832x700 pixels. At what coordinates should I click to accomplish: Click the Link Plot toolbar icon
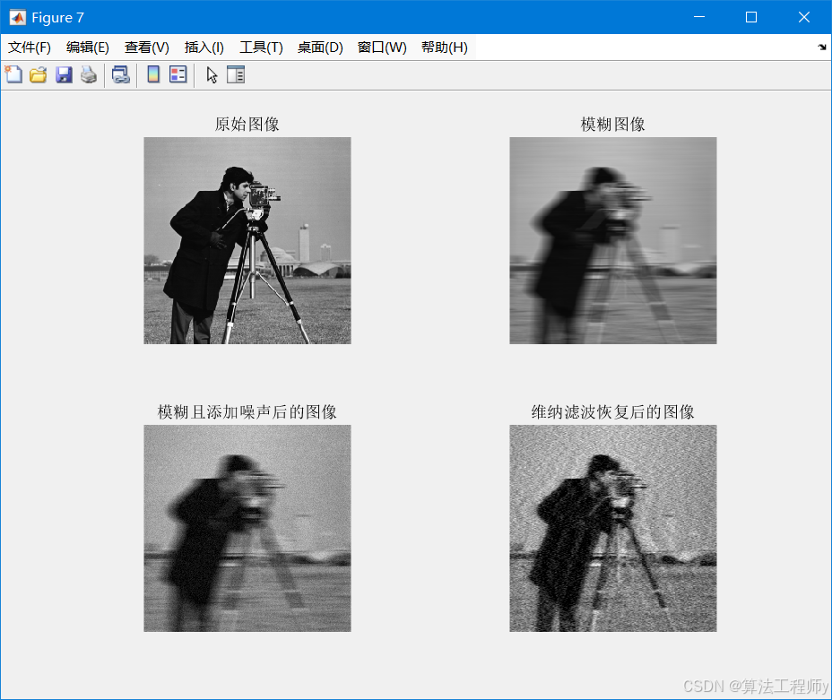tap(121, 74)
